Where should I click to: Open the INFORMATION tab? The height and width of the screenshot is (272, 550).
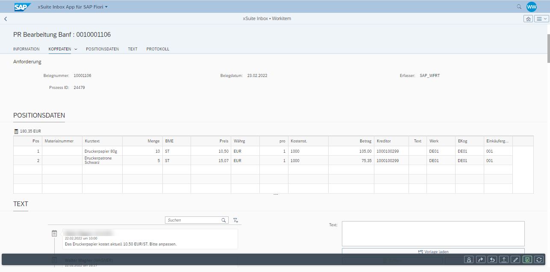coord(26,49)
